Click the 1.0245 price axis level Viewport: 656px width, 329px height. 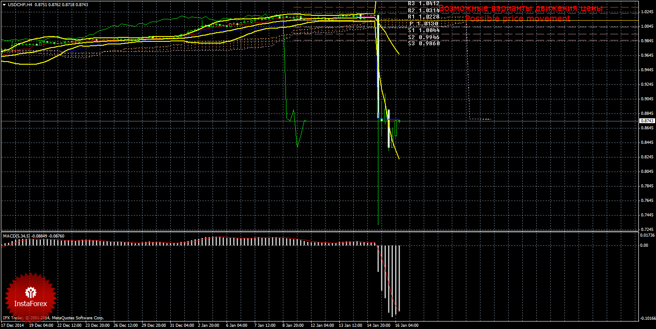[646, 12]
